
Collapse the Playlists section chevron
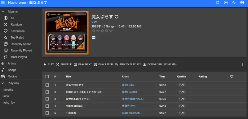[3, 83]
